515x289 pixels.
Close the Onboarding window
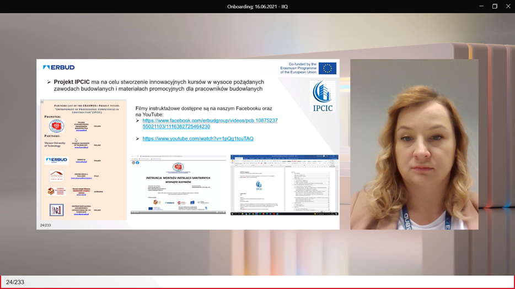click(508, 6)
